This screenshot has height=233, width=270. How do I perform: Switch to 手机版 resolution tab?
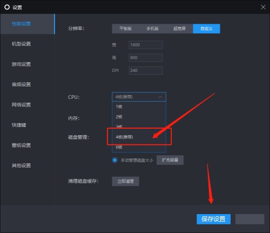click(152, 29)
